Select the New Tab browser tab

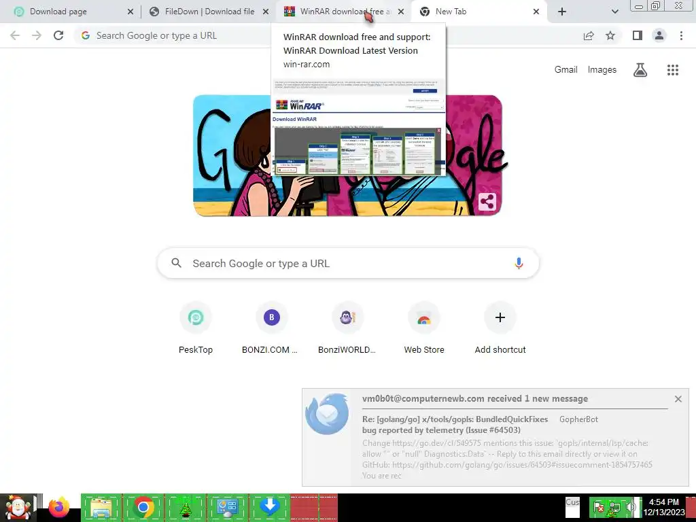(x=479, y=12)
